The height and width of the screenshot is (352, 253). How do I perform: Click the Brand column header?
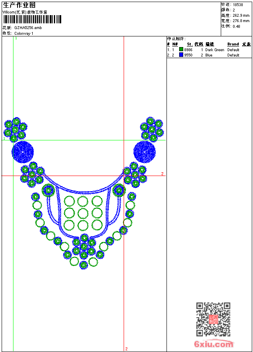[233, 44]
